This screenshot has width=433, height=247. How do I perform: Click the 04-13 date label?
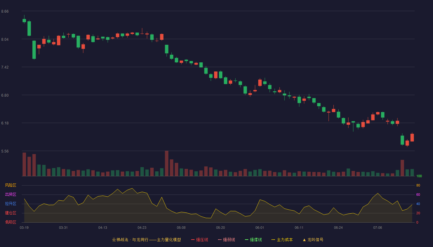pos(103,228)
